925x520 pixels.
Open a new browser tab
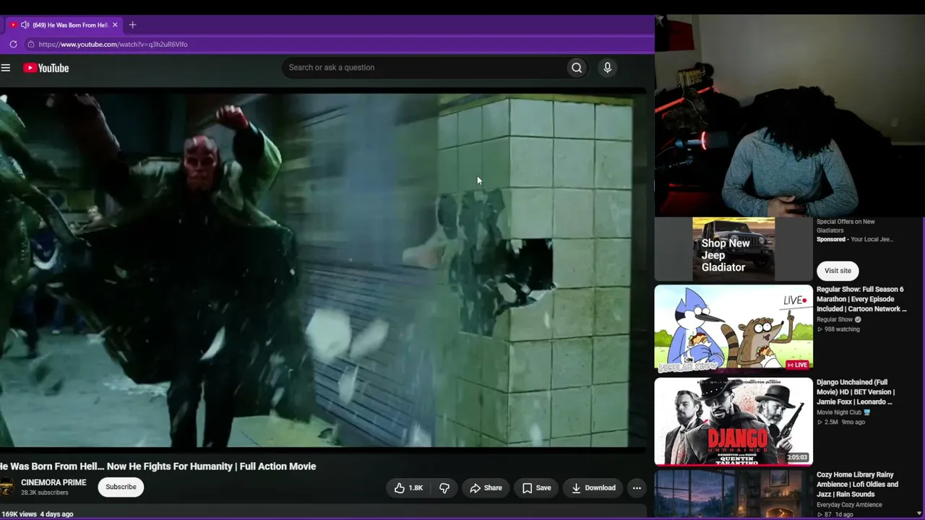[132, 25]
